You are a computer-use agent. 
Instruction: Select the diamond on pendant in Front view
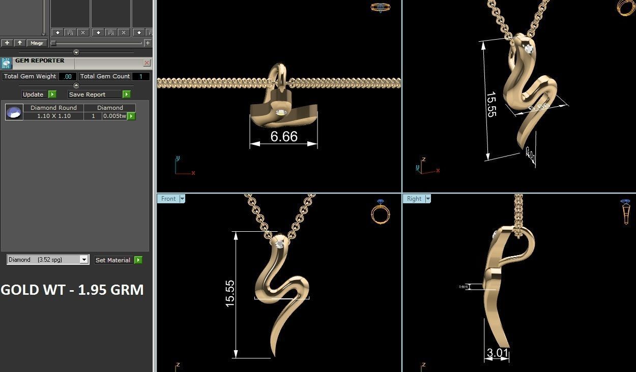point(279,244)
